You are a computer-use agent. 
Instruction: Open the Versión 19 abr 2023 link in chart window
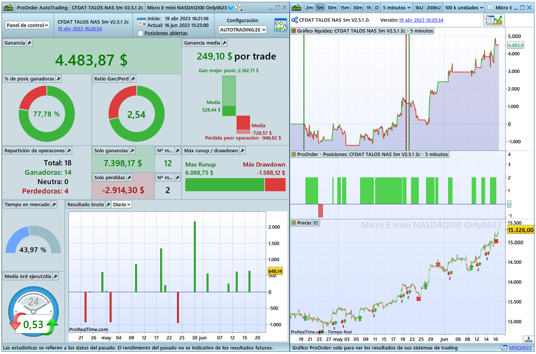point(421,20)
